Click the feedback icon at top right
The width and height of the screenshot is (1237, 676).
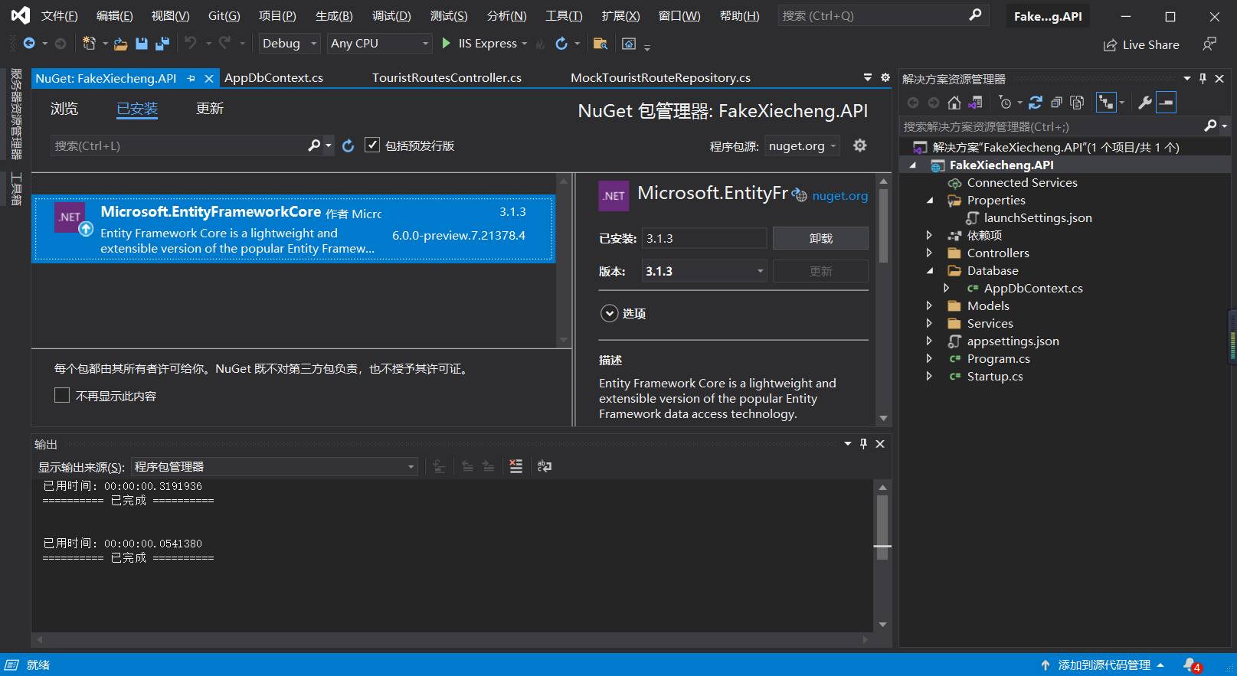(1209, 44)
